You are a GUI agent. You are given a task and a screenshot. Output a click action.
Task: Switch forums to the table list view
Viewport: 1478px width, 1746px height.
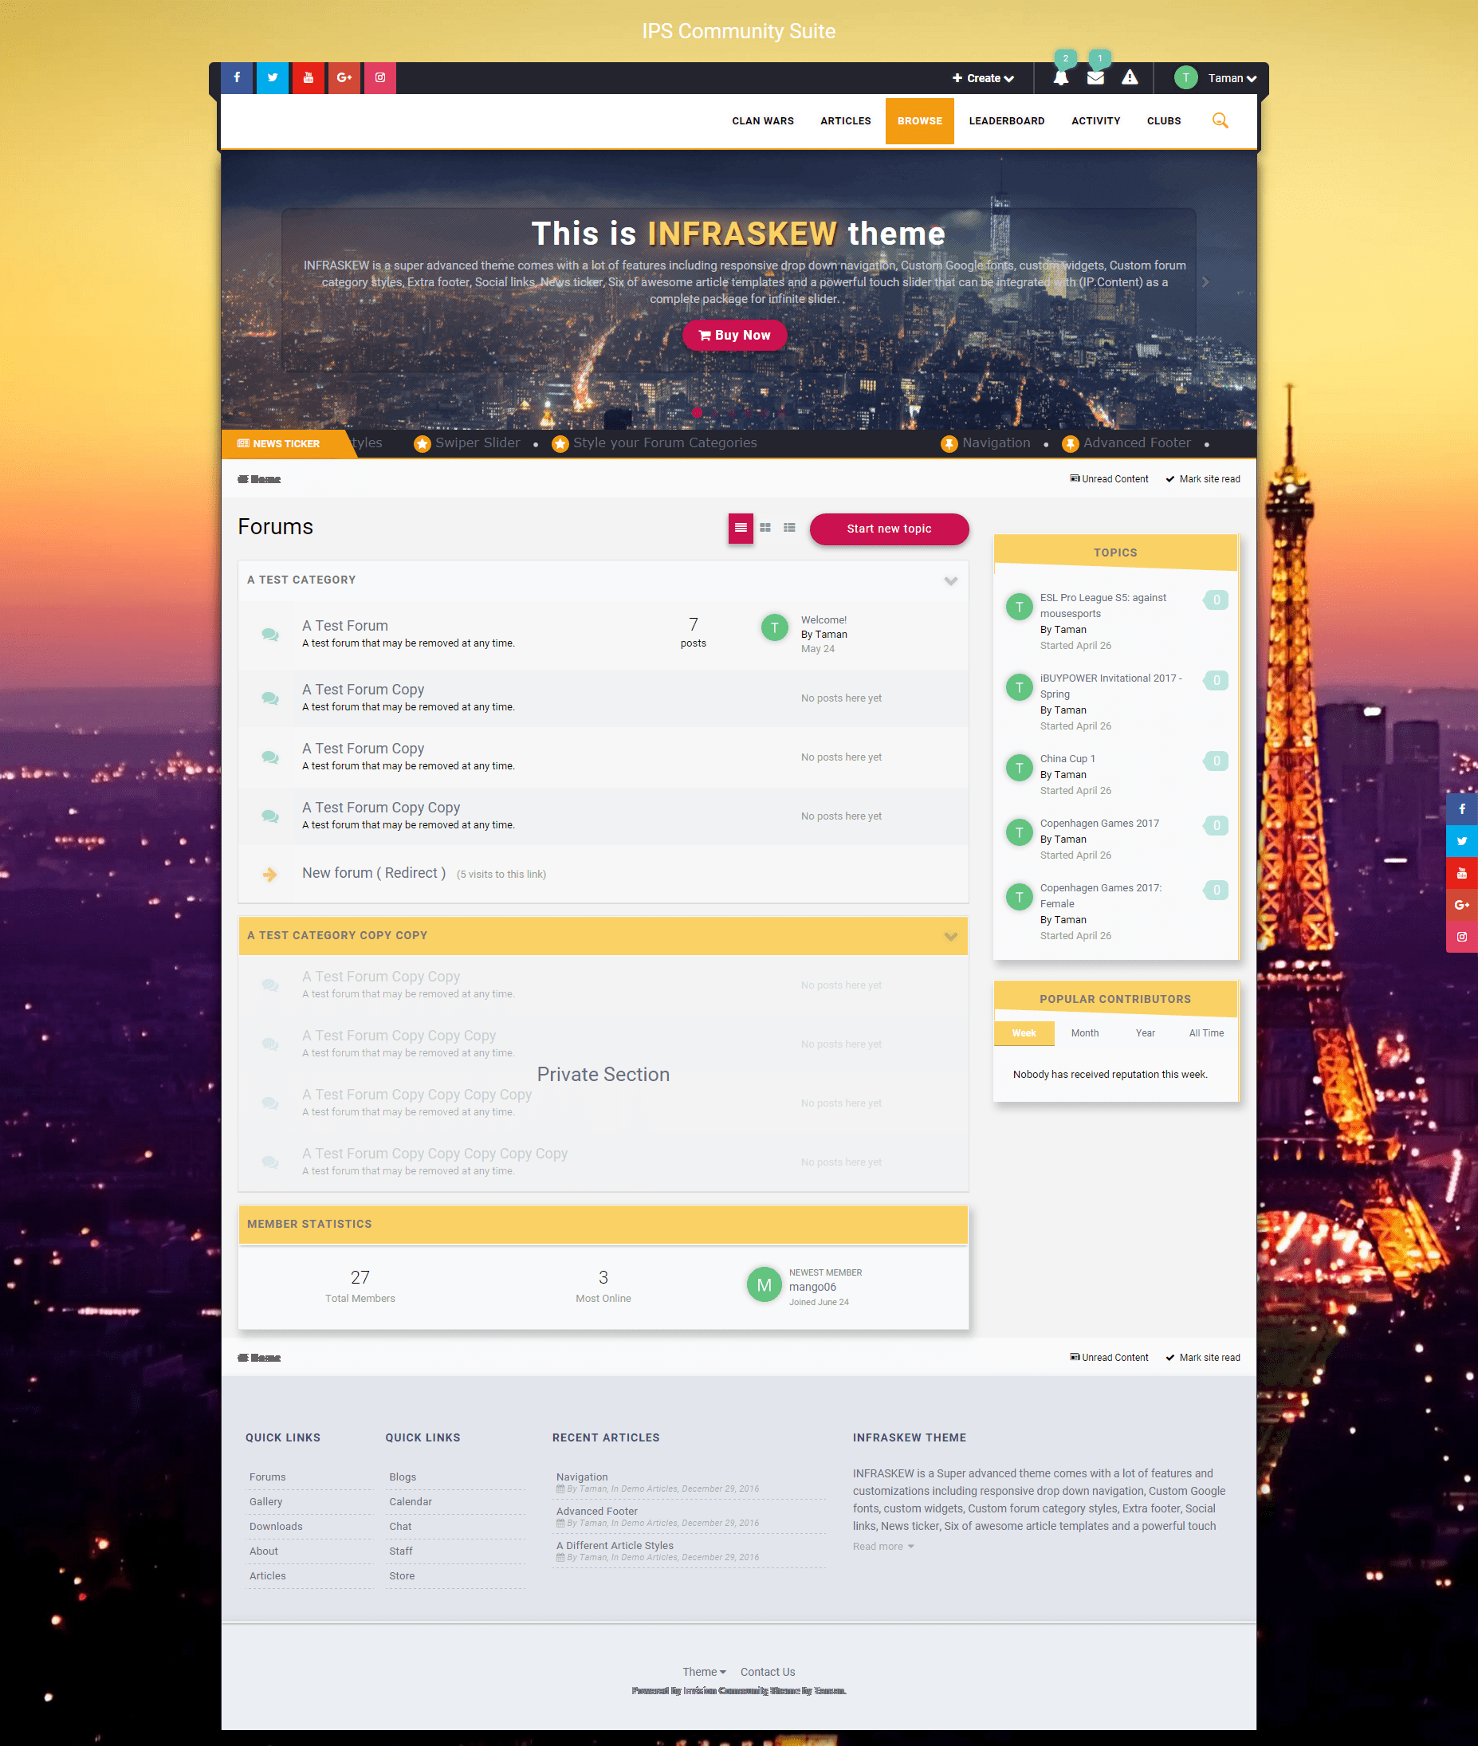coord(741,528)
